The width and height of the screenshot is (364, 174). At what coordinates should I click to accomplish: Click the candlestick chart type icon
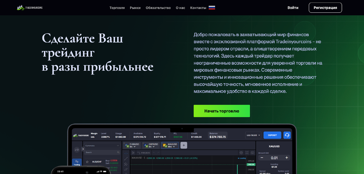click(133, 153)
